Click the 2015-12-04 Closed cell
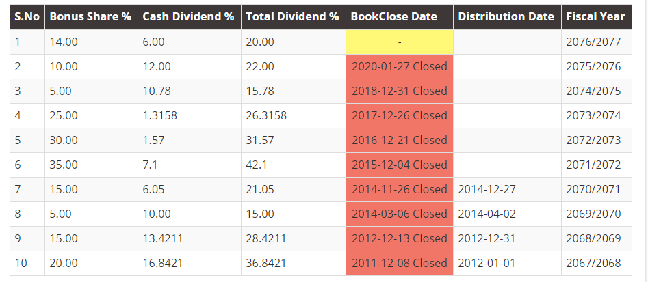The image size is (648, 282). [400, 165]
